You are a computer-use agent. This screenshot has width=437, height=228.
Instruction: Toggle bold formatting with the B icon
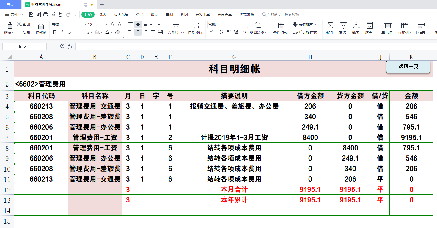(x=54, y=32)
